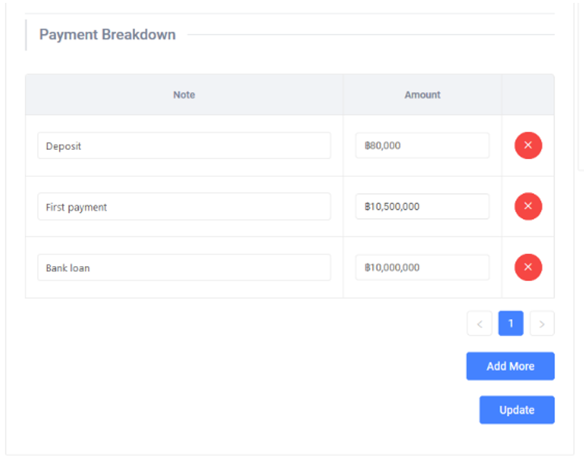Click the adjacent panel at right edge
The width and height of the screenshot is (584, 463).
point(580,86)
